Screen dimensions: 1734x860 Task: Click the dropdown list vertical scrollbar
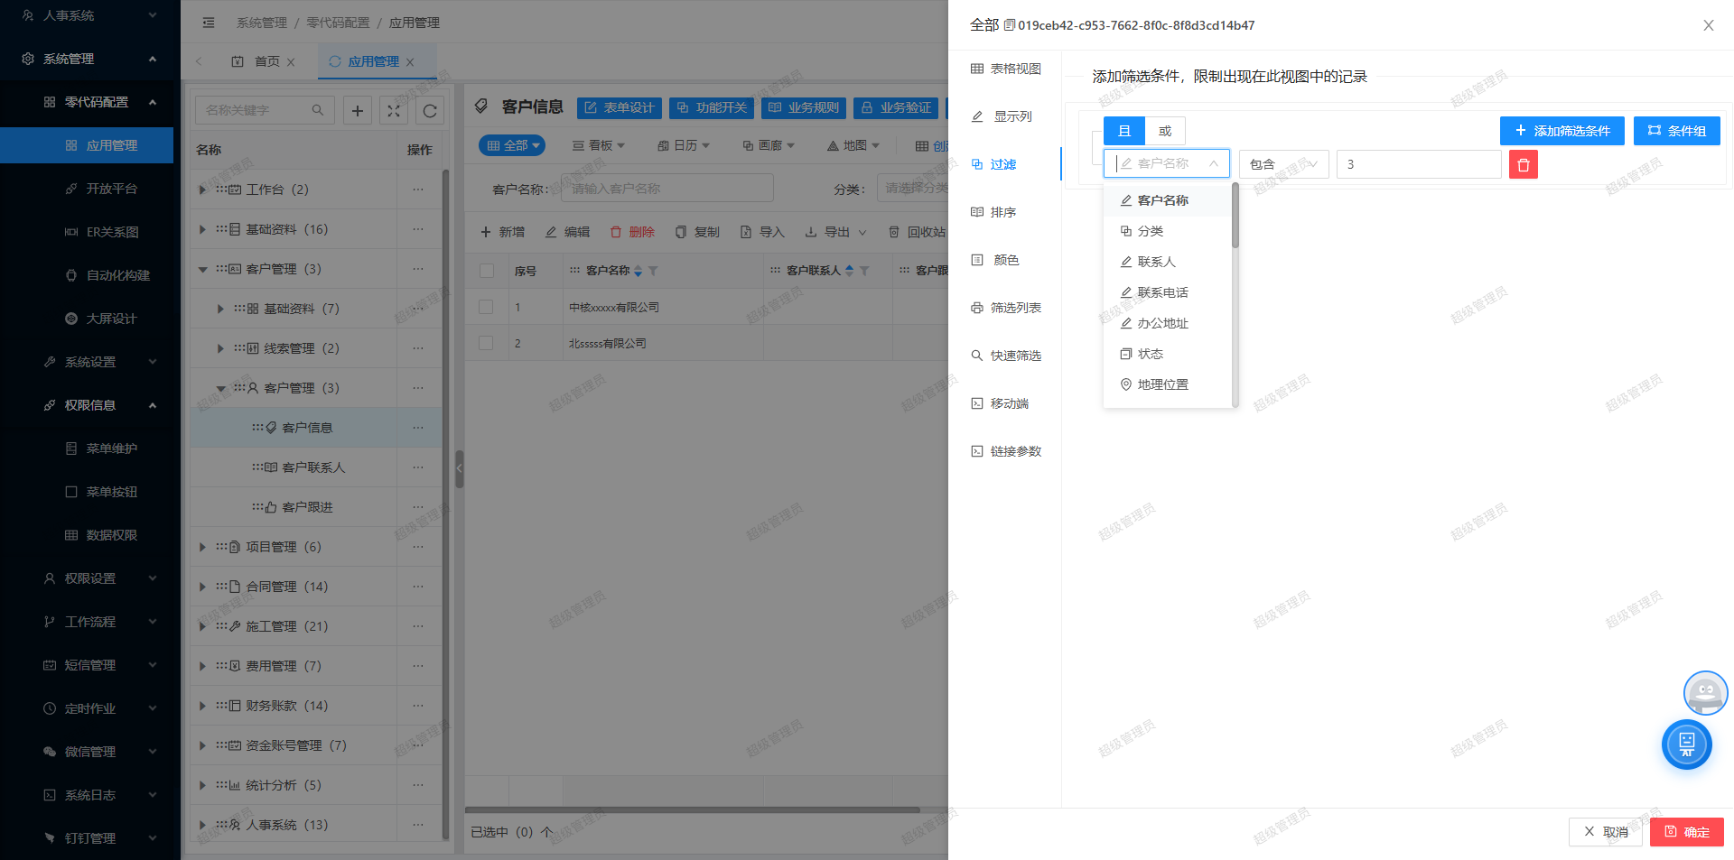[x=1235, y=217]
